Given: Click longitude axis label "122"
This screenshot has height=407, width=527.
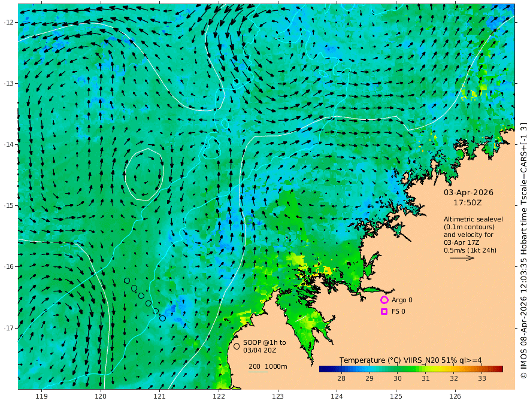Looking at the screenshot, I should click(x=219, y=396).
